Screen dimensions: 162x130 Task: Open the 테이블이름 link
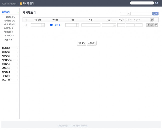(x=55, y=25)
